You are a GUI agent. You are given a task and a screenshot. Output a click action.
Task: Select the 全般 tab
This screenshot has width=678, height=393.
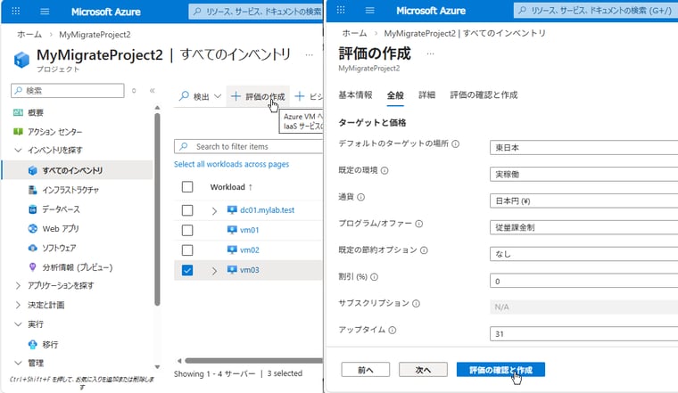[395, 95]
